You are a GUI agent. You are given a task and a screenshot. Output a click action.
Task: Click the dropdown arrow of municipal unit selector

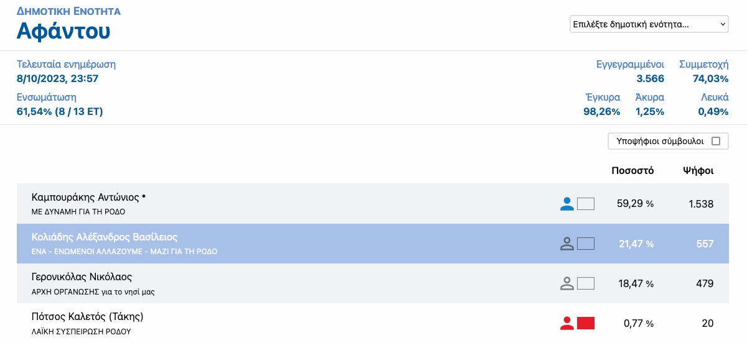tap(723, 24)
